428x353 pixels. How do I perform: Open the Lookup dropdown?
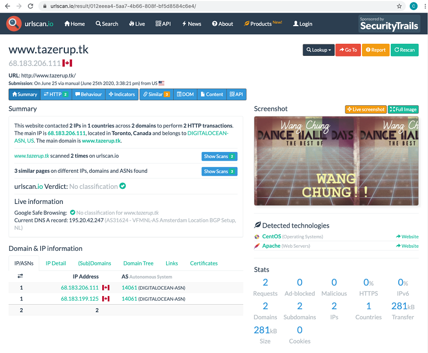(x=319, y=50)
